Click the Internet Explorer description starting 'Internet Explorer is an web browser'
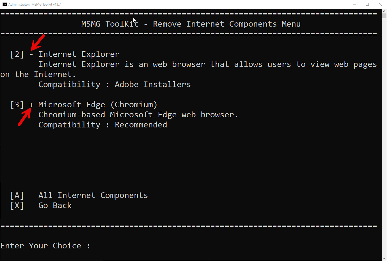Screen dimensions: 387x261 tap(208, 64)
